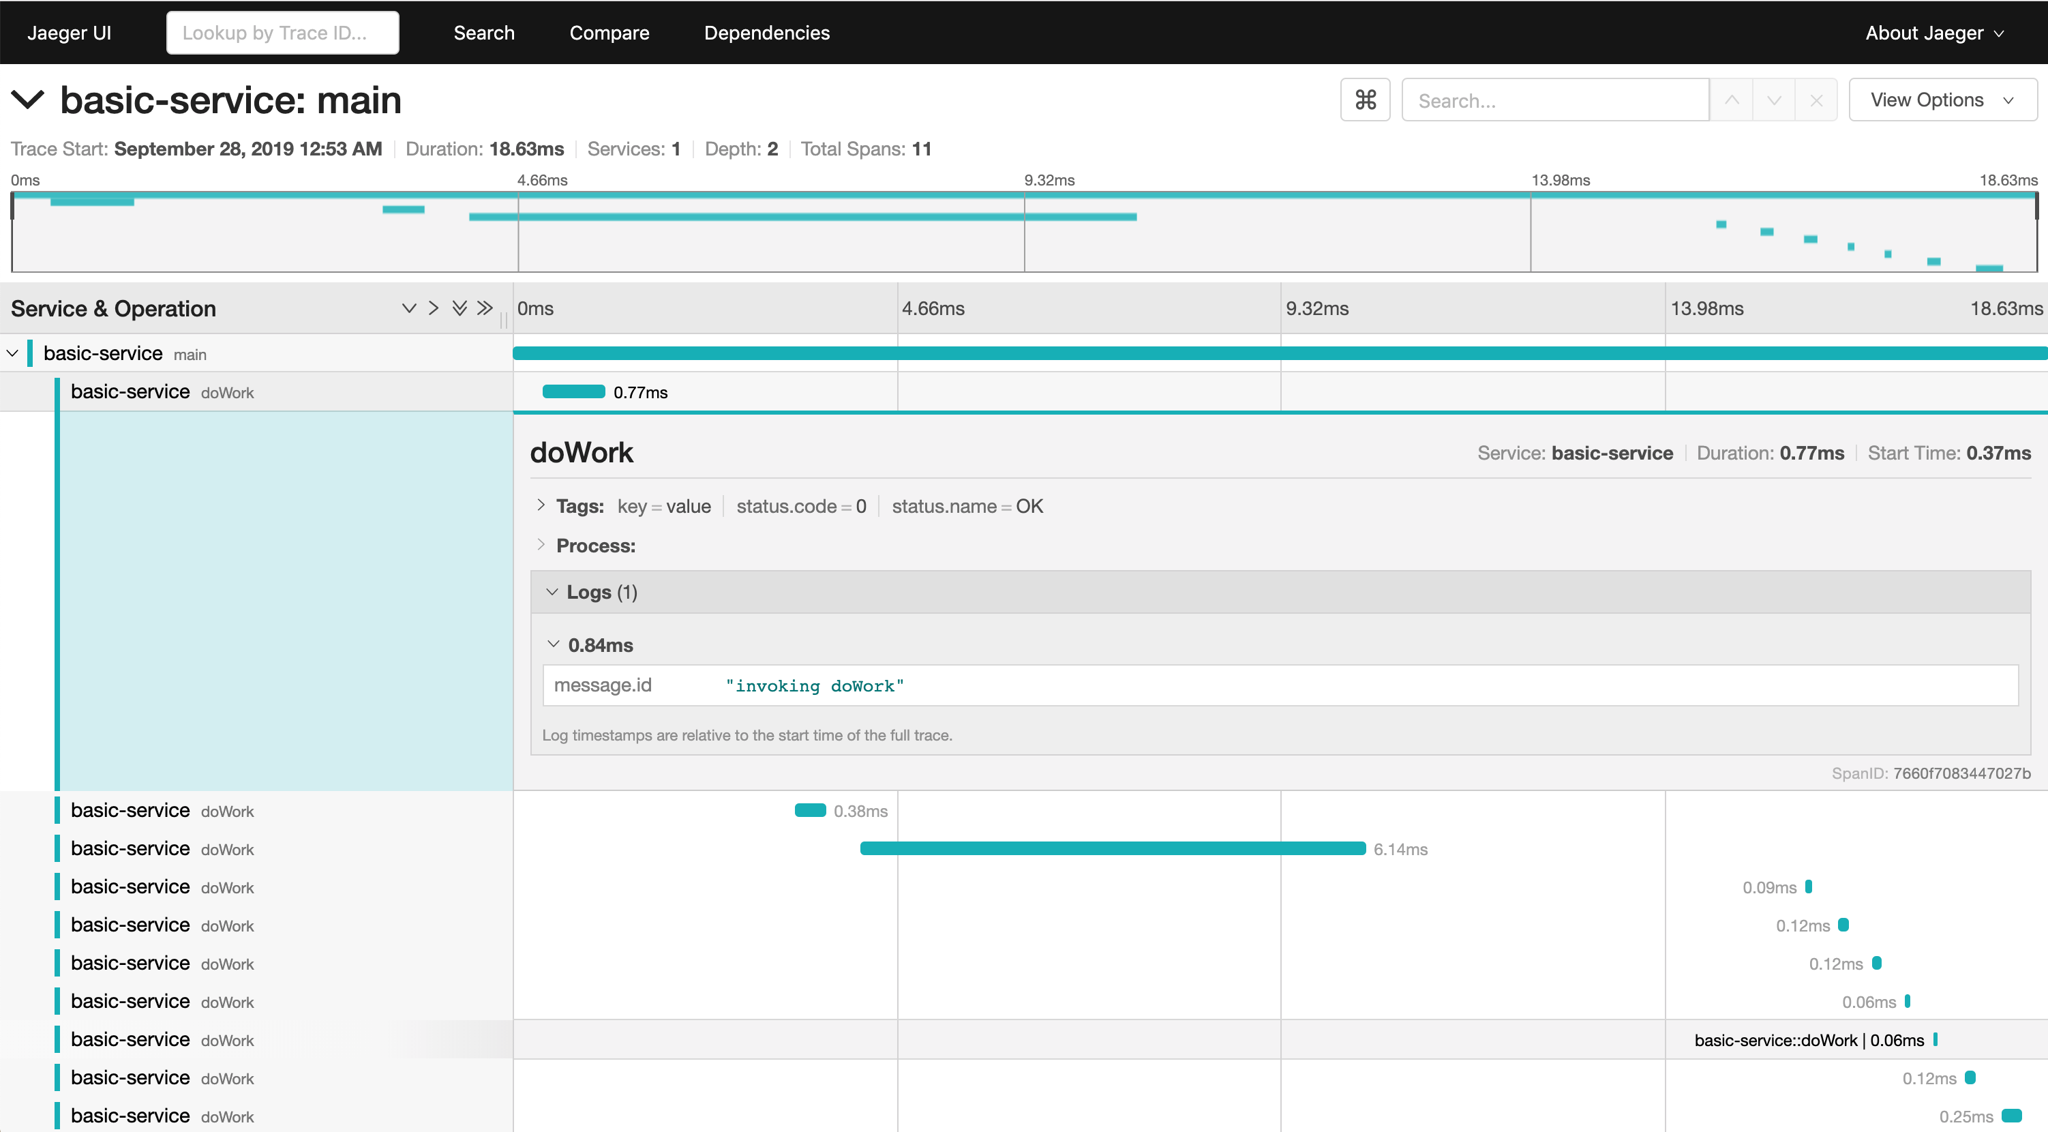Focus the Lookup by Trace ID field
Viewport: 2048px width, 1132px height.
(x=282, y=33)
